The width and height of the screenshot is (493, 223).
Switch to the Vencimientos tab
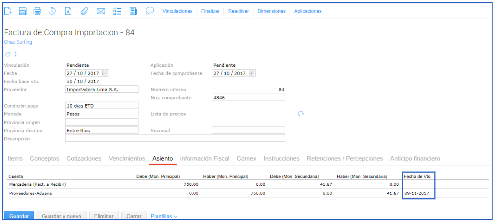pyautogui.click(x=127, y=159)
